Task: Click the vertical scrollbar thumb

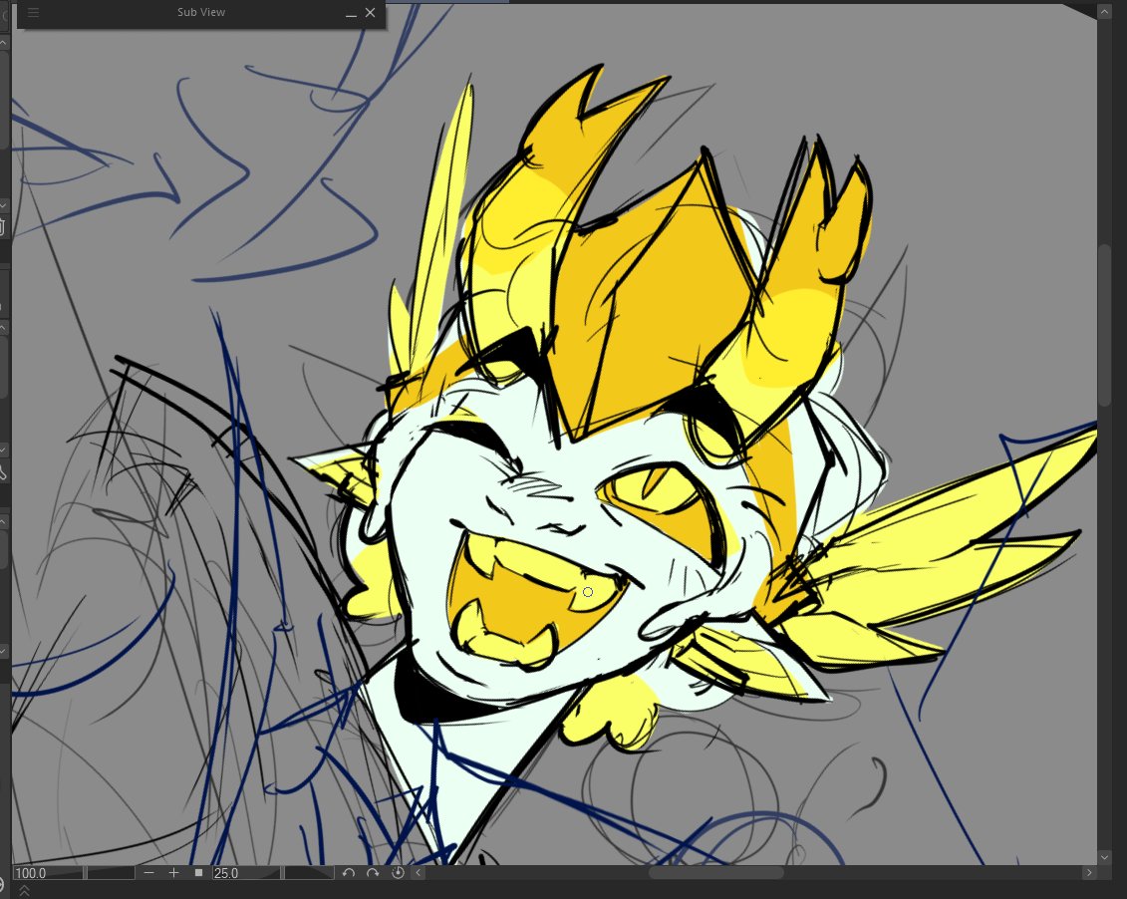Action: click(x=1104, y=325)
